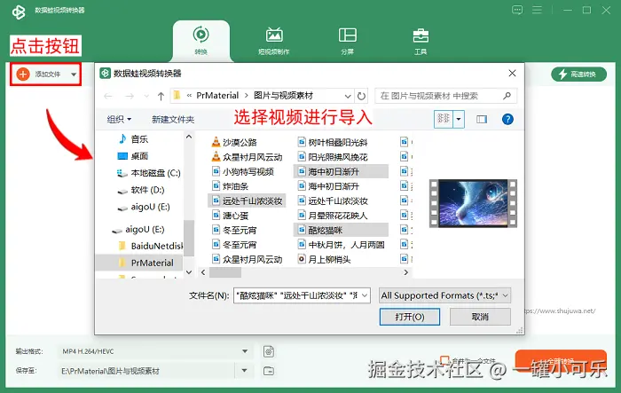Viewport: 621px width, 393px height.
Task: Open the 输出格式 MP4 H.264/HEVC dropdown
Action: point(154,351)
